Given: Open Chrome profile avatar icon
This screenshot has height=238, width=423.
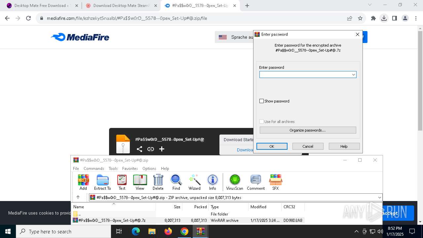Looking at the screenshot, I should (x=405, y=18).
